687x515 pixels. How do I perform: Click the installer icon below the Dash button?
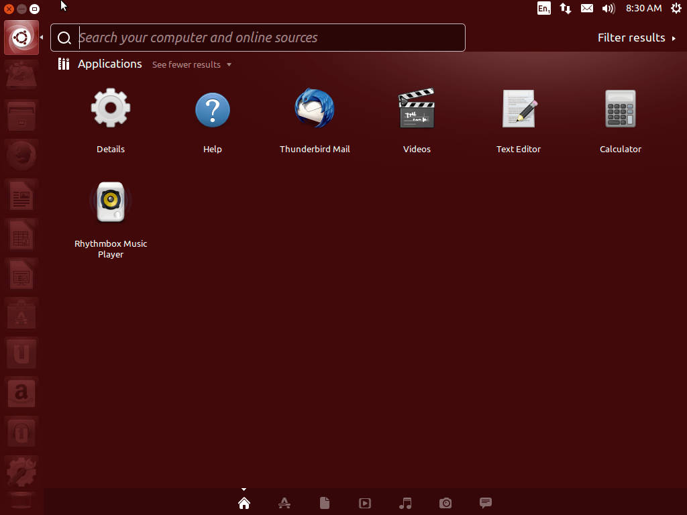coord(21,76)
